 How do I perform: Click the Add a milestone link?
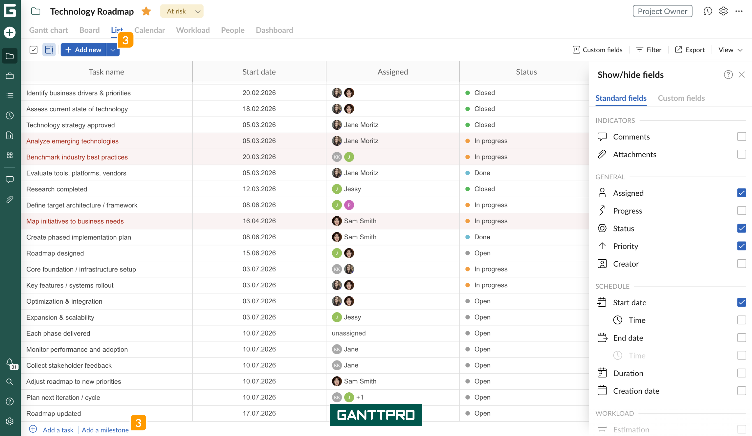[x=105, y=430]
